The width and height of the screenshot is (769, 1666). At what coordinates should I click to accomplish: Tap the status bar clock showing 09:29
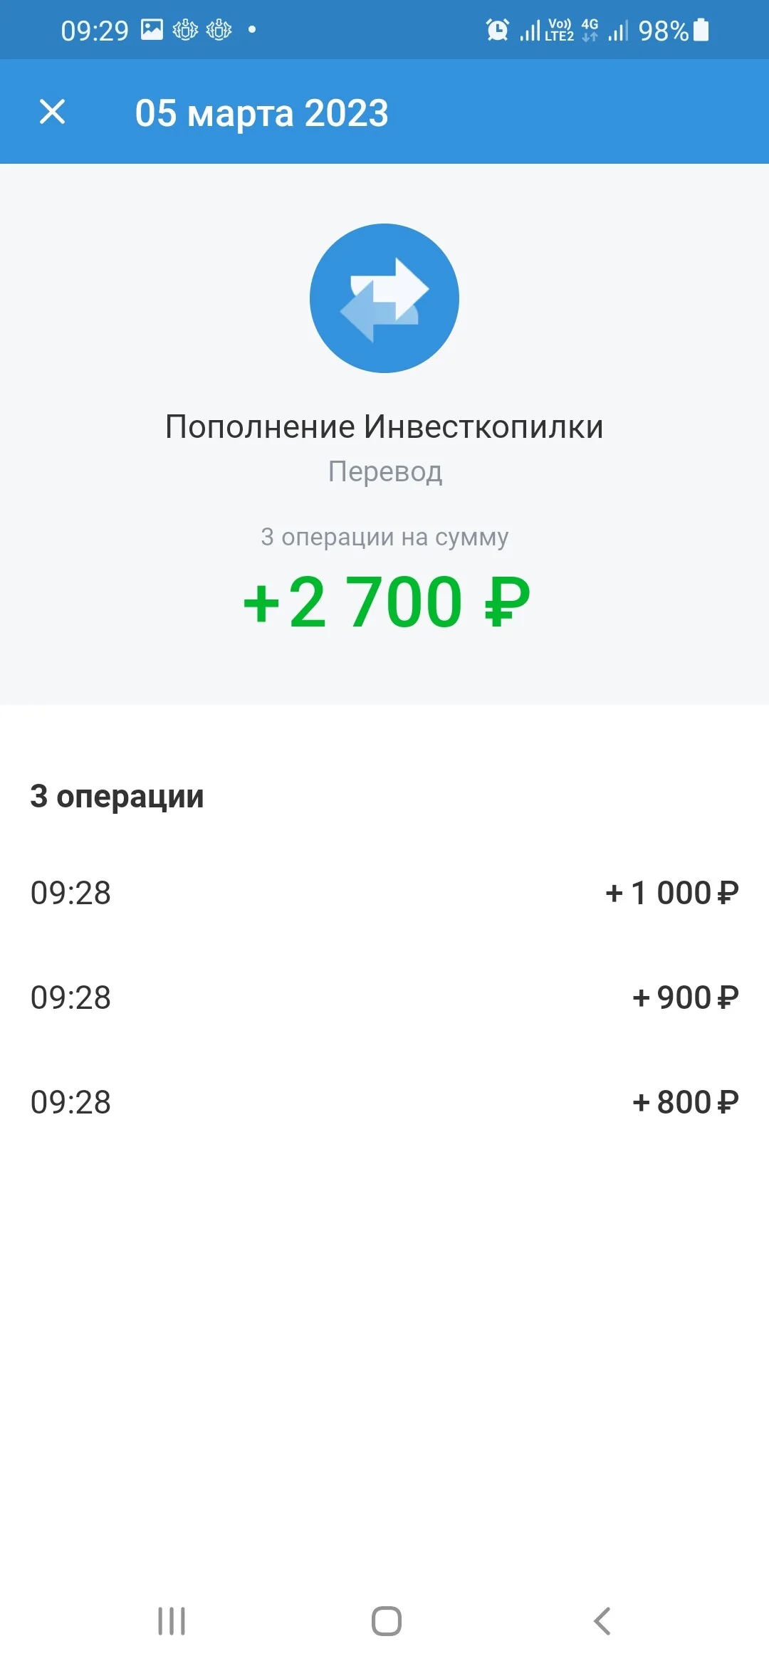click(95, 31)
